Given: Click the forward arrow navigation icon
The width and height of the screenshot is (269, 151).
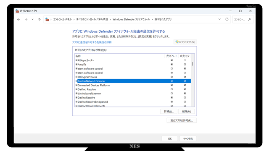Looking at the screenshot, I should click(x=26, y=20).
